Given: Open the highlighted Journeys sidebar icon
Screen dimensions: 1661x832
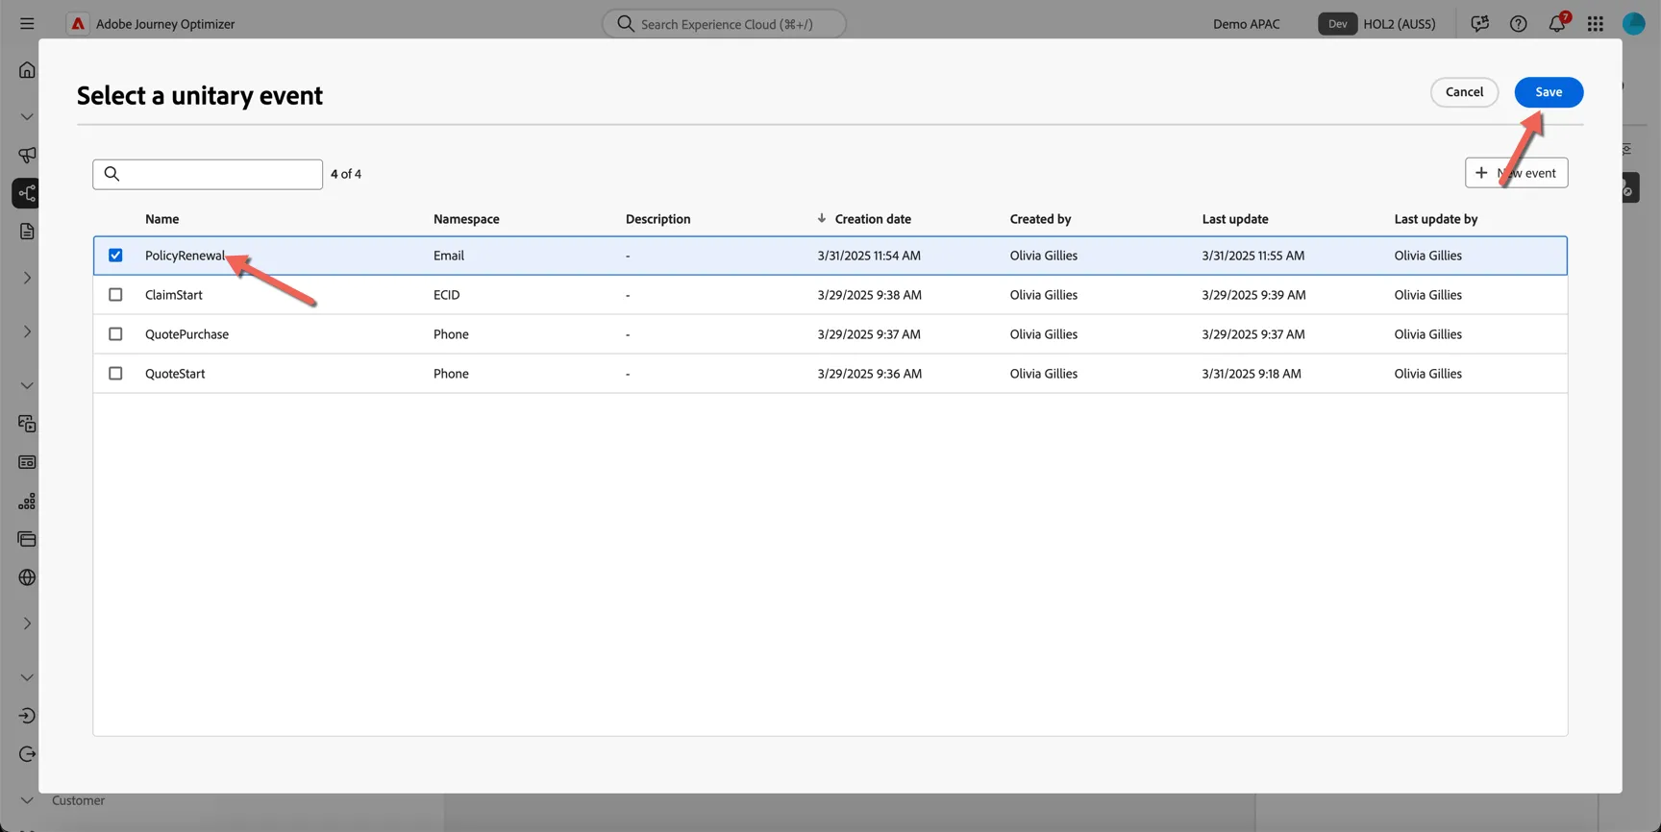Looking at the screenshot, I should (26, 193).
